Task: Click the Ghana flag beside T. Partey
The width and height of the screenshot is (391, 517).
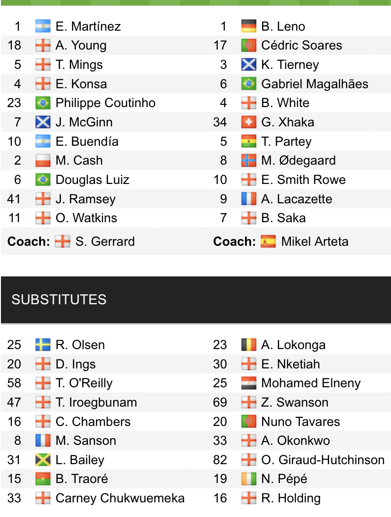Action: click(x=248, y=142)
